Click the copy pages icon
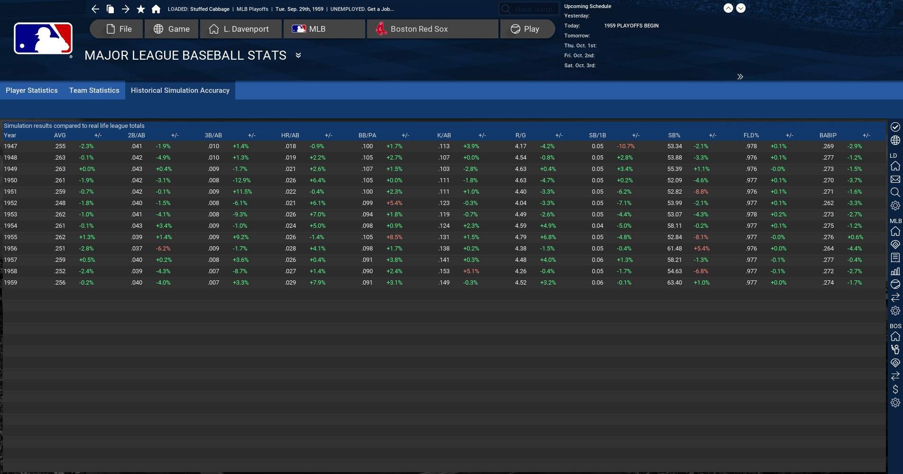This screenshot has width=903, height=474. click(110, 9)
